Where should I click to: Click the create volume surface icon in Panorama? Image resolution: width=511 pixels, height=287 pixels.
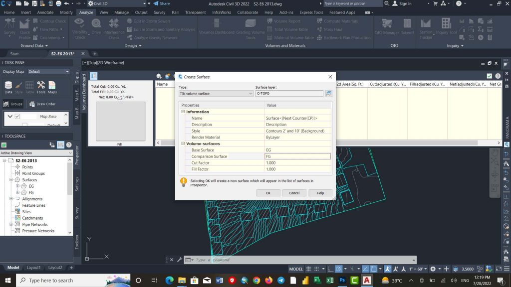159,76
